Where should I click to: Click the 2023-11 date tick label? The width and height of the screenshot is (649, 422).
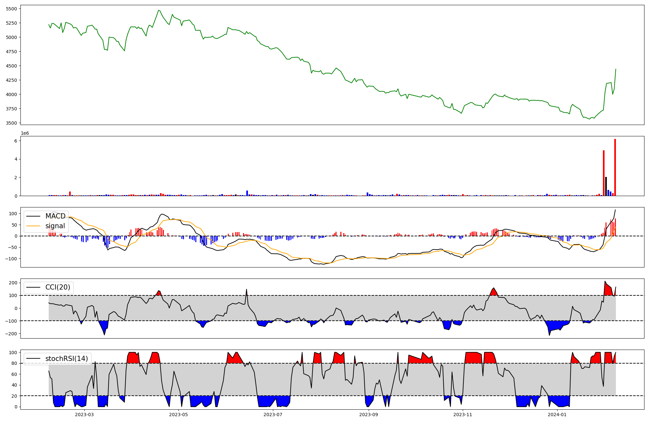[x=463, y=415]
